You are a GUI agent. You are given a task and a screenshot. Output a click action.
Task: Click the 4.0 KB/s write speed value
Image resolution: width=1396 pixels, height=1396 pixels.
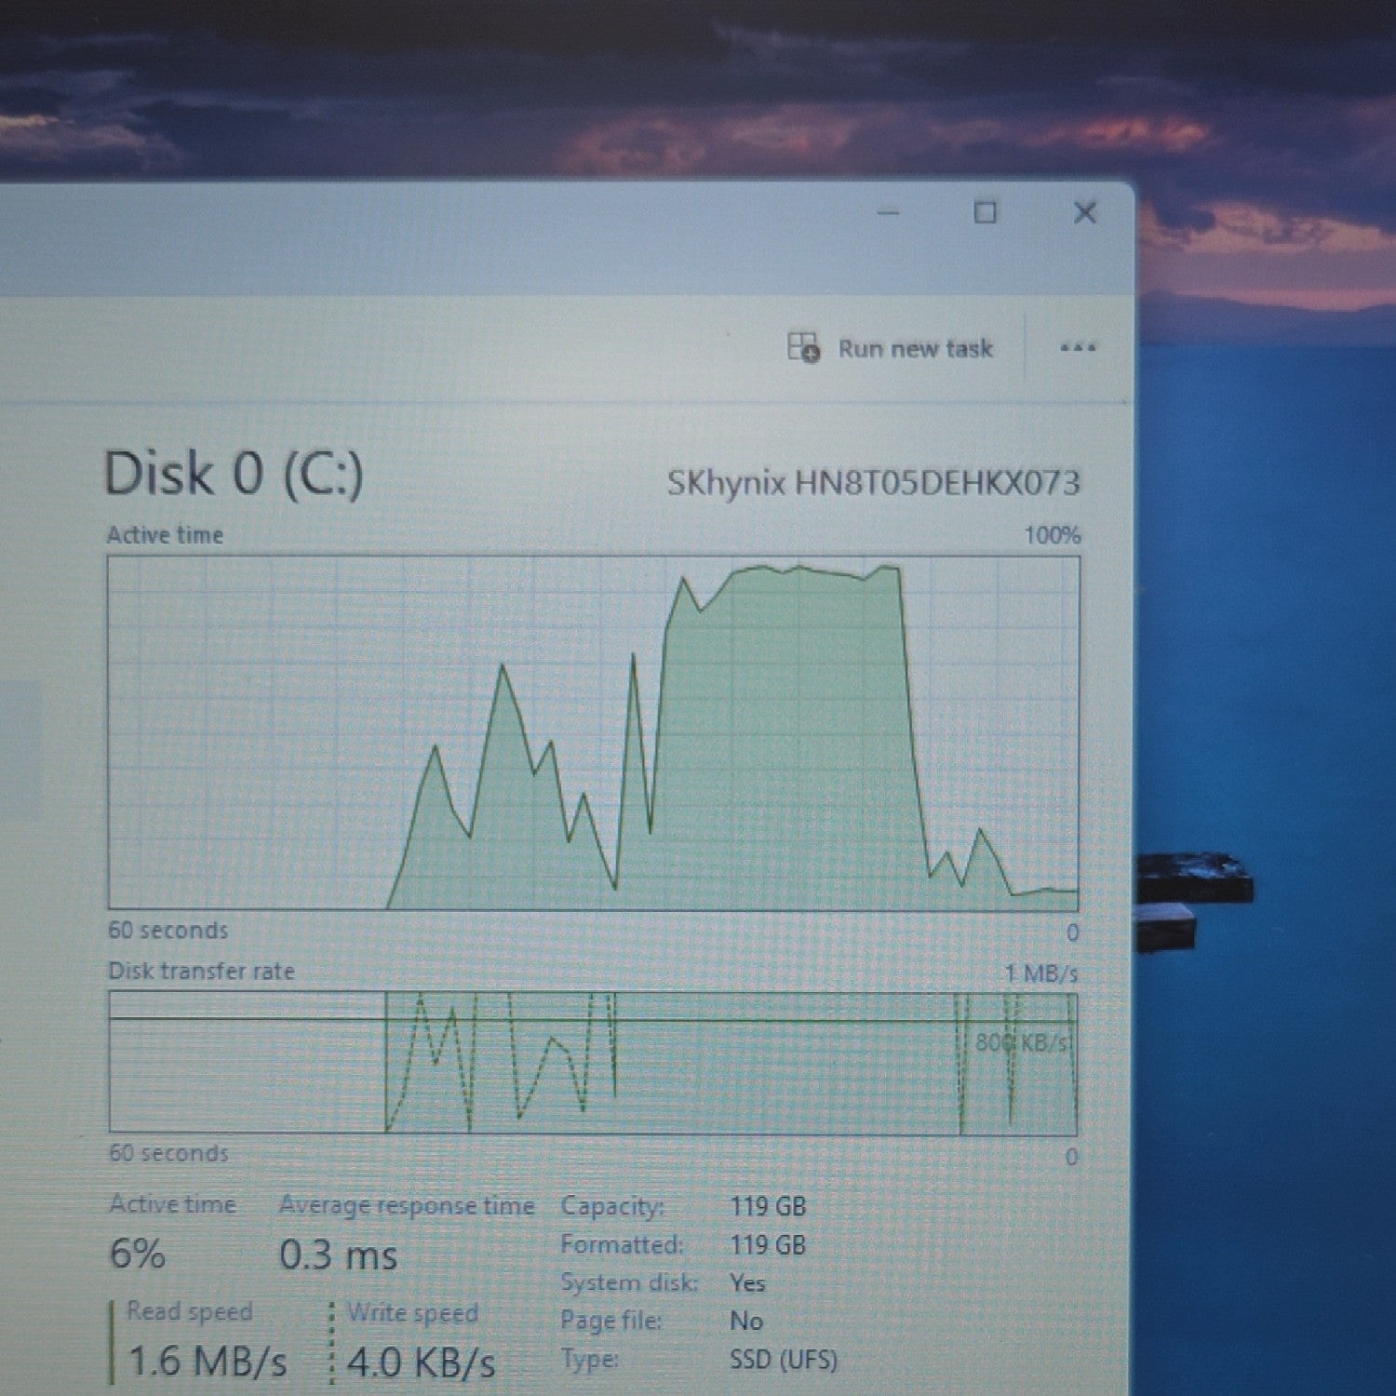(421, 1362)
